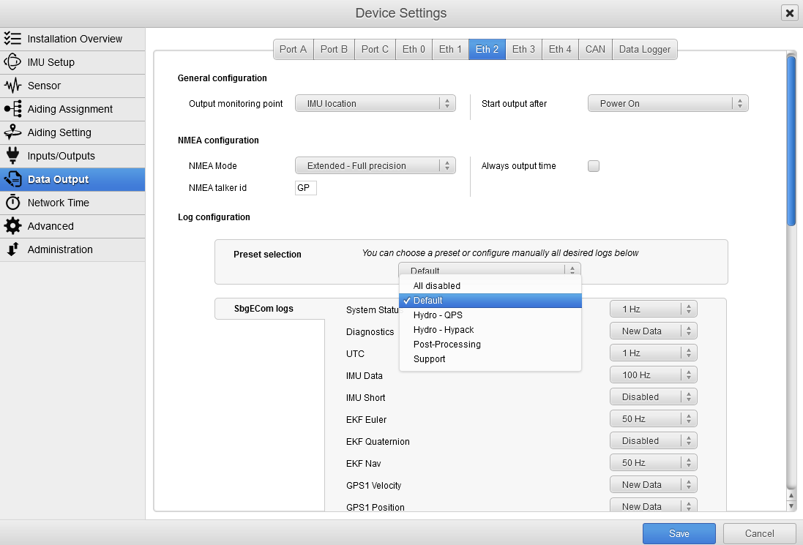
Task: Click the Installation Overview checklist icon
Action: click(x=12, y=39)
